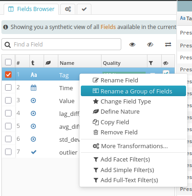192x196 pixels.
Task: Check the outlier field checkbox
Action: [8, 152]
